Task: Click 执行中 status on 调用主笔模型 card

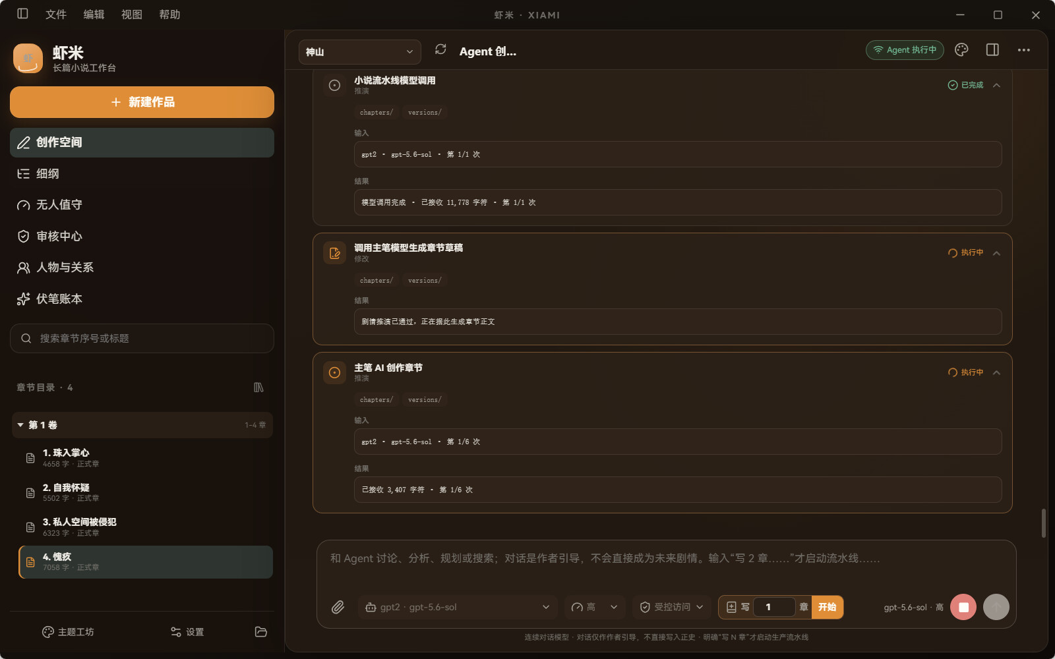Action: (965, 253)
